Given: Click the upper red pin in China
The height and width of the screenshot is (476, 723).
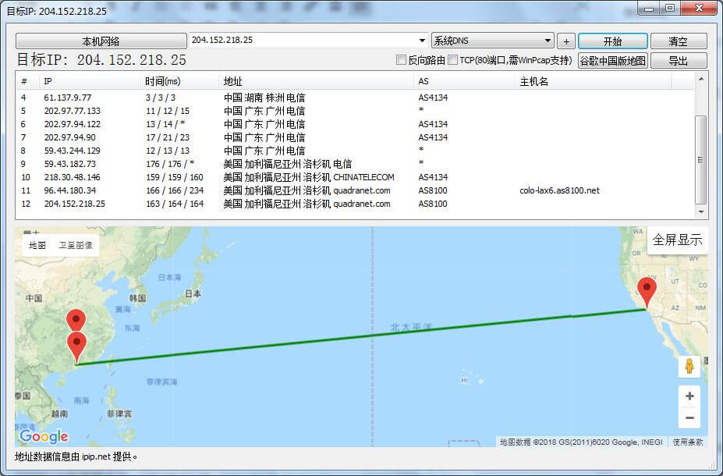Looking at the screenshot, I should tap(76, 321).
